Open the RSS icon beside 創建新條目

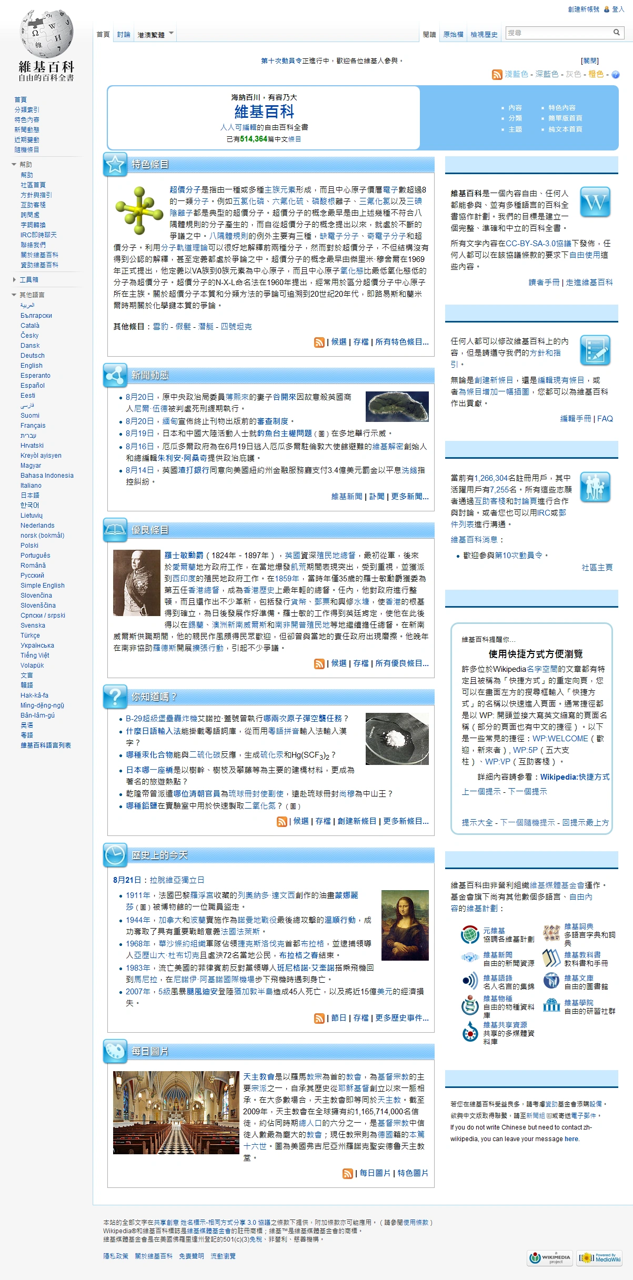[282, 822]
